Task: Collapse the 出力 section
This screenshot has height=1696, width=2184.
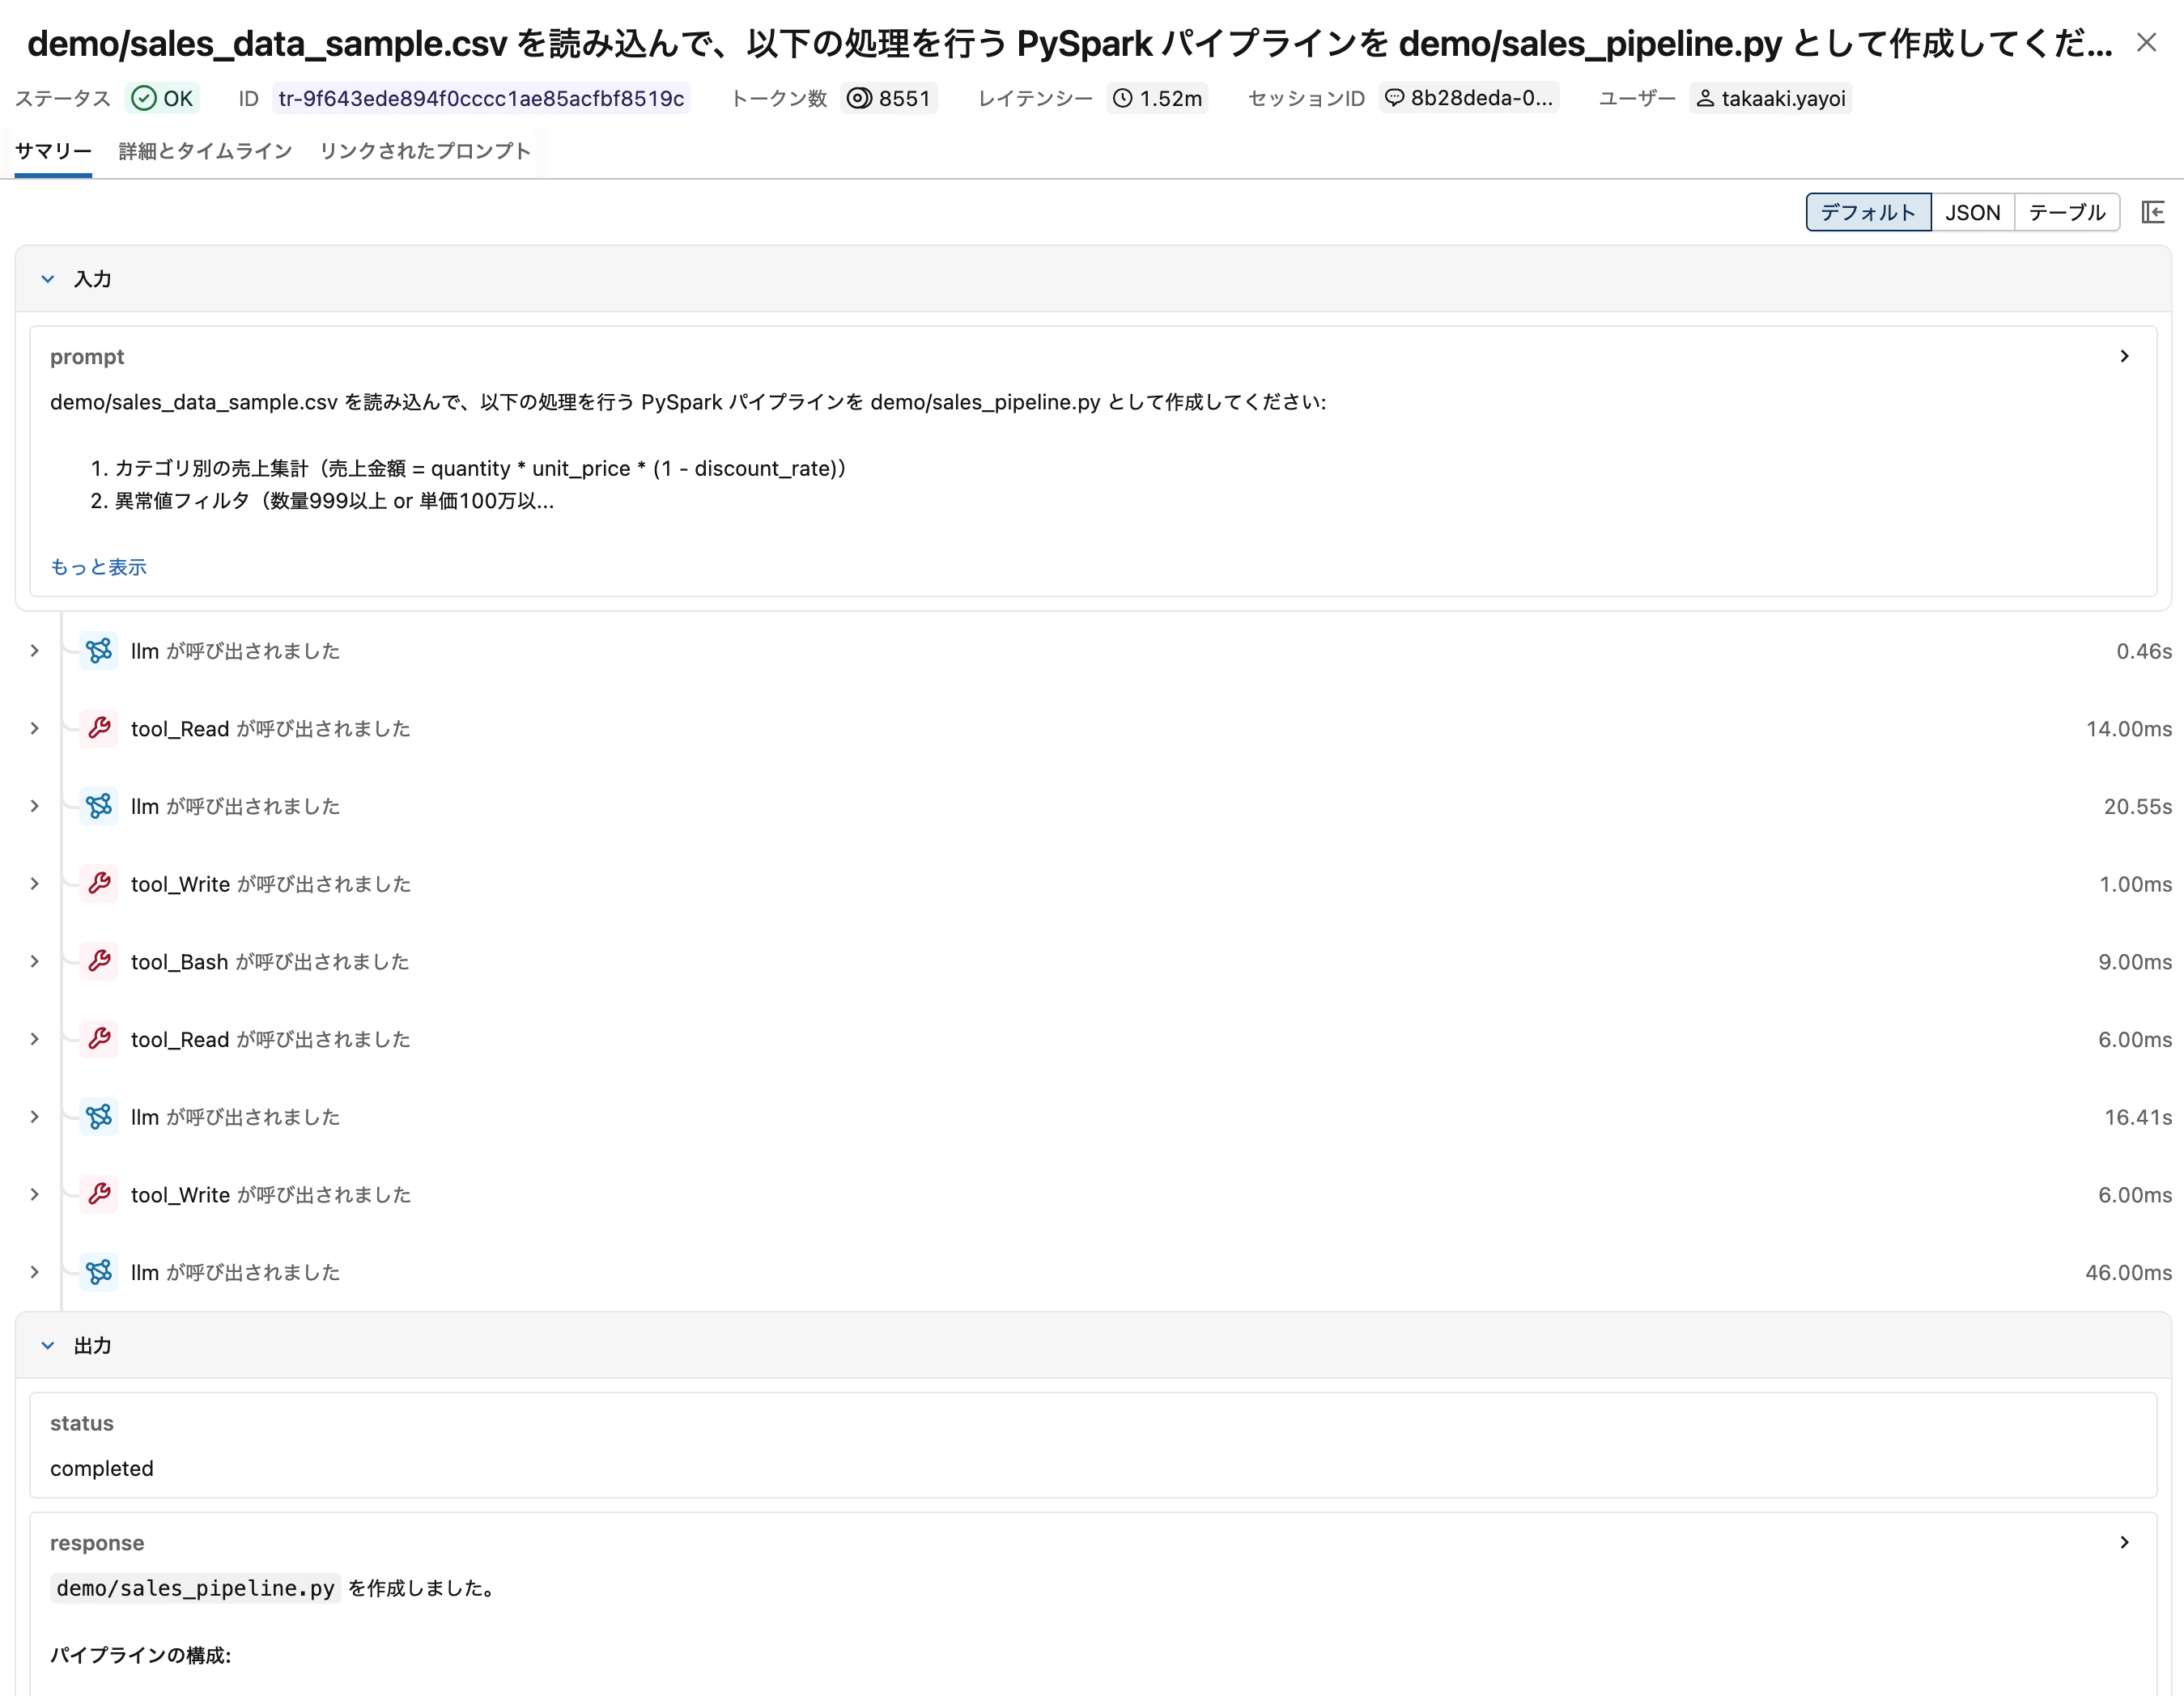Action: click(x=47, y=1345)
